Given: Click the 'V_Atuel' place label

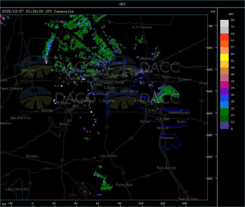Looking at the screenshot, I should click(140, 101).
